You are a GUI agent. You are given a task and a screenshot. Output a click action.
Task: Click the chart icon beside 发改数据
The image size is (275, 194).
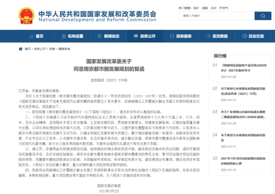[x=208, y=36]
